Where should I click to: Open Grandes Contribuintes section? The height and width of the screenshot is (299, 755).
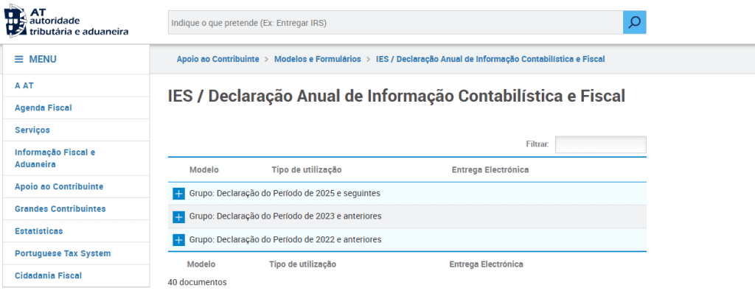tap(60, 208)
